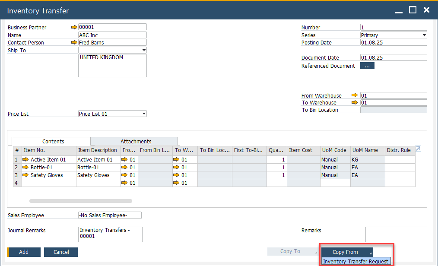The image size is (438, 266).
Task: Click link arrow beside Safety Gloves item
Action: point(25,175)
